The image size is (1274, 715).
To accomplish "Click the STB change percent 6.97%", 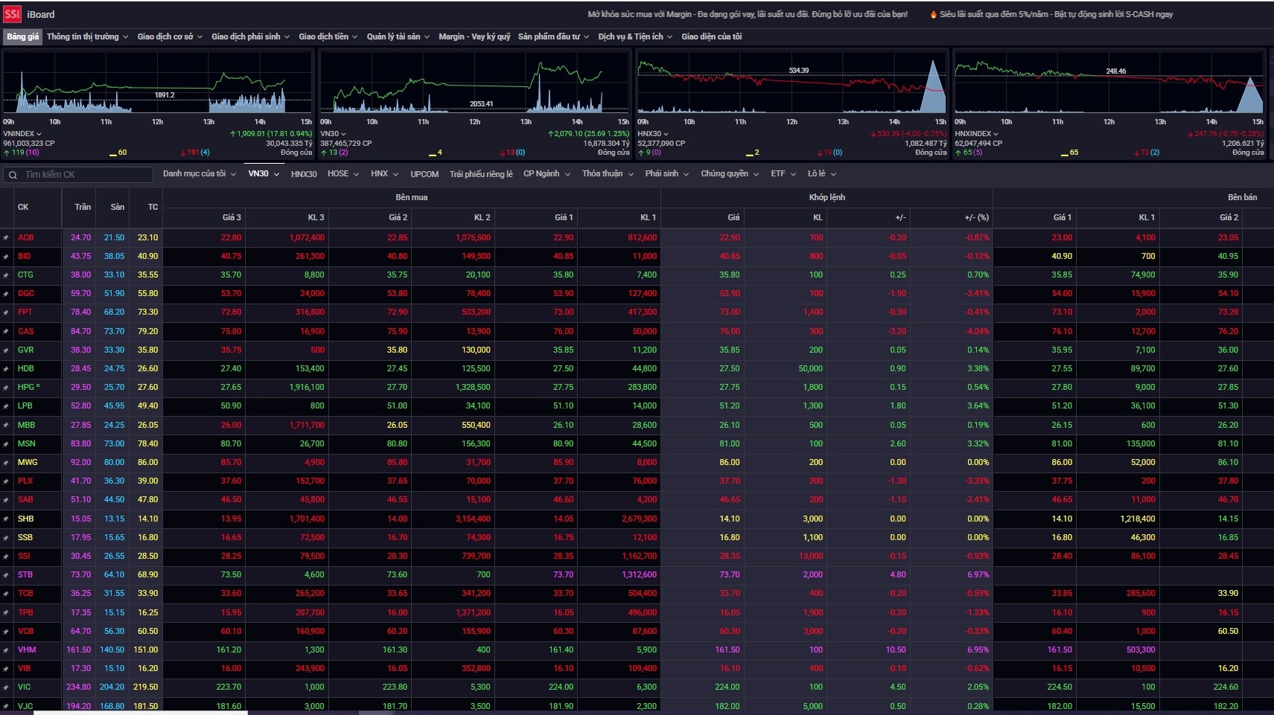I will [978, 575].
